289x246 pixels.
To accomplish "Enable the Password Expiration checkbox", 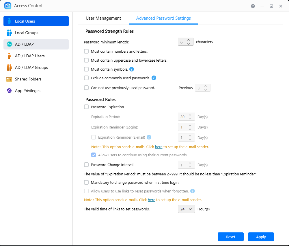I will (x=86, y=107).
